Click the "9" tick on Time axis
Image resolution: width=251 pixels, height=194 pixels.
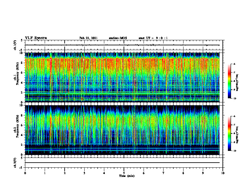point(203,173)
